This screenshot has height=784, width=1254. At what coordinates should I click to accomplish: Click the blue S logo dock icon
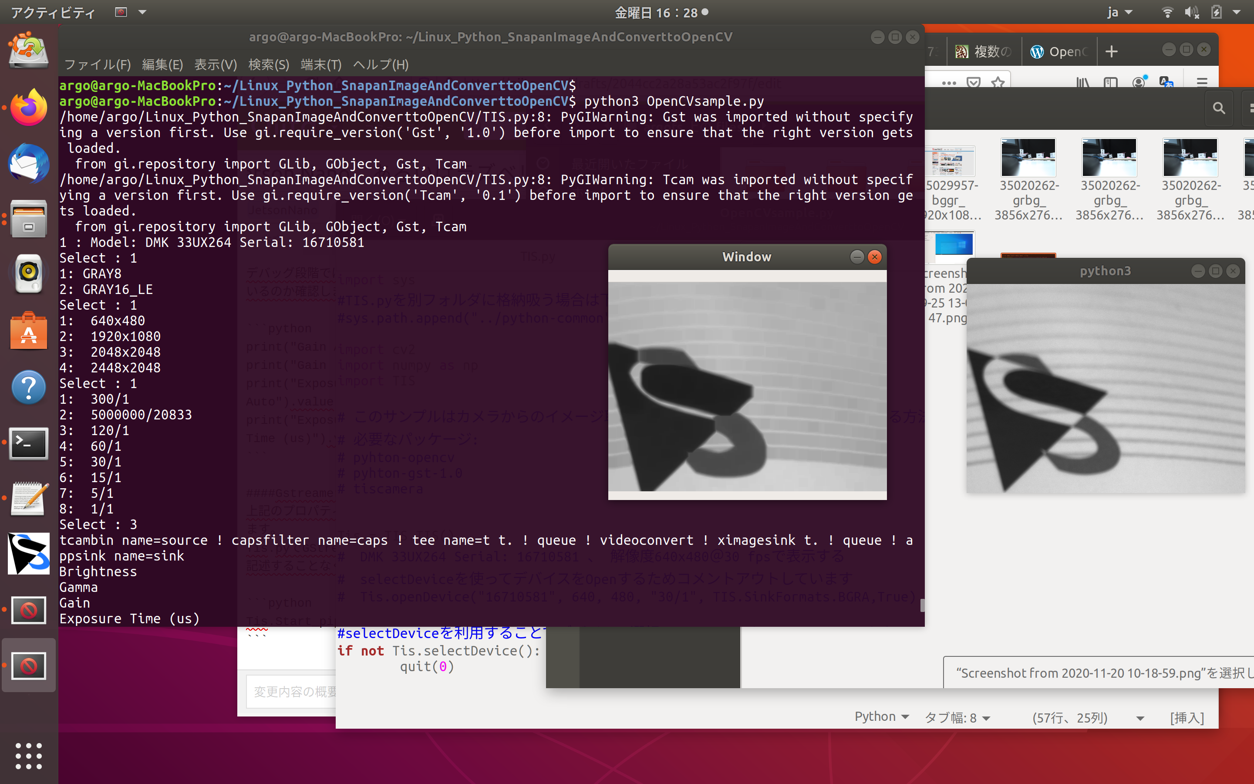pyautogui.click(x=28, y=554)
